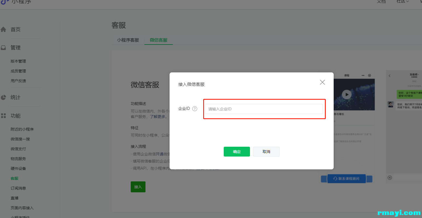
Task: Open the 统计 section in the sidebar
Action: click(x=16, y=97)
